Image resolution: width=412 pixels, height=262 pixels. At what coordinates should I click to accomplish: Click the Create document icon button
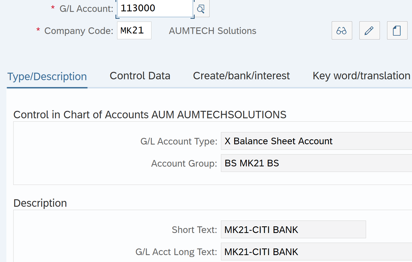pyautogui.click(x=397, y=30)
